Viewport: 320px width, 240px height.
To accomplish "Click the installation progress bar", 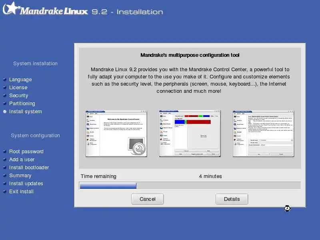I will click(x=190, y=186).
